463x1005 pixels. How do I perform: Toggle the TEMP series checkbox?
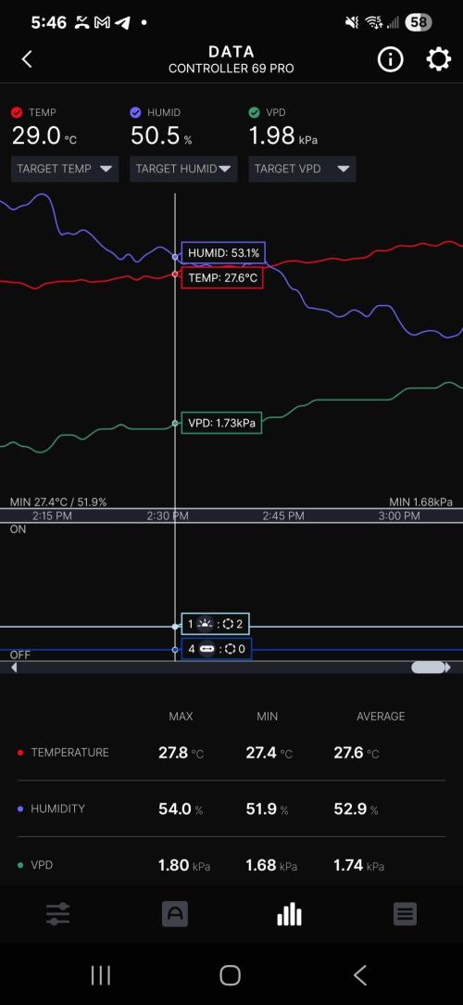point(17,112)
